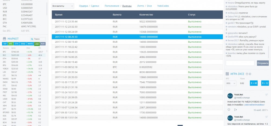Click the chat message input field

click(240, 63)
